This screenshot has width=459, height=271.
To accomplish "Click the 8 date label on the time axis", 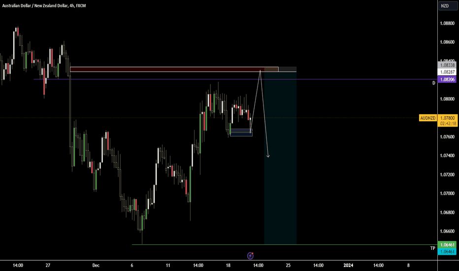I will [408, 266].
